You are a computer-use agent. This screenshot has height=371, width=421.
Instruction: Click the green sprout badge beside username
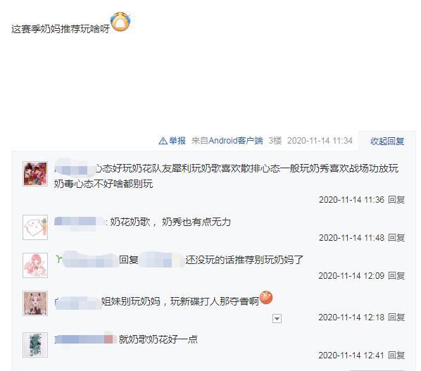coord(58,259)
